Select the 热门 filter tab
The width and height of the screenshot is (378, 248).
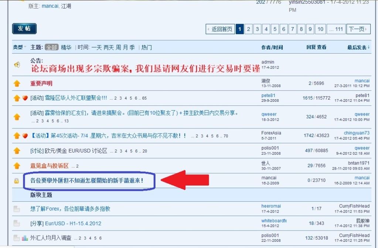coord(146,47)
